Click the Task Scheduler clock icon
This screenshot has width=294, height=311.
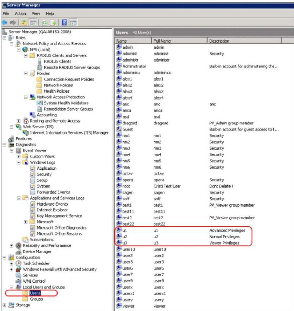[18, 263]
